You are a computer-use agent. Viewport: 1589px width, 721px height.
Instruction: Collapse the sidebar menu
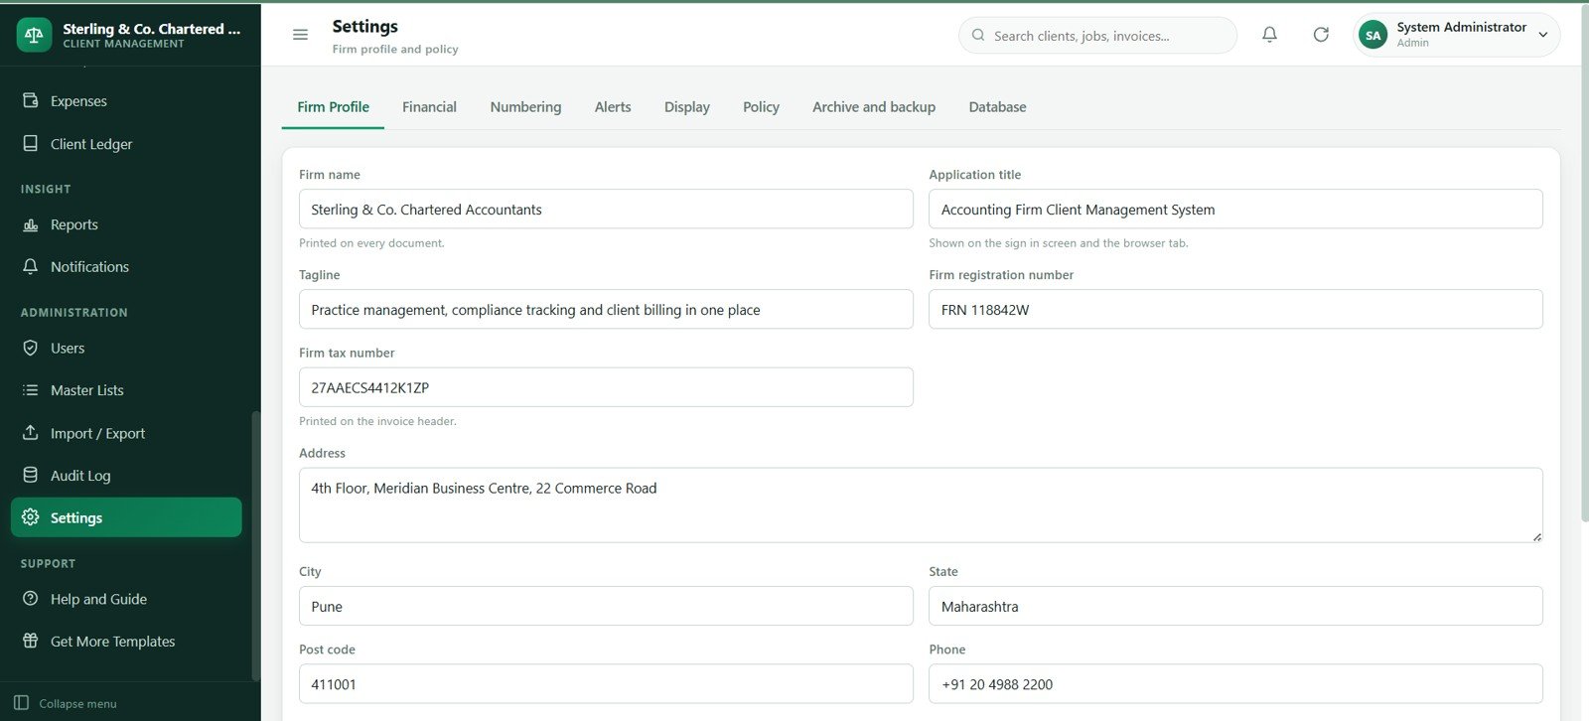(x=66, y=703)
